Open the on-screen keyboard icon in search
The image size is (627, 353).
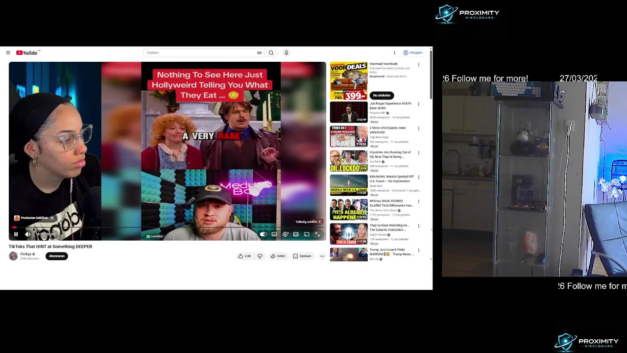coord(259,52)
